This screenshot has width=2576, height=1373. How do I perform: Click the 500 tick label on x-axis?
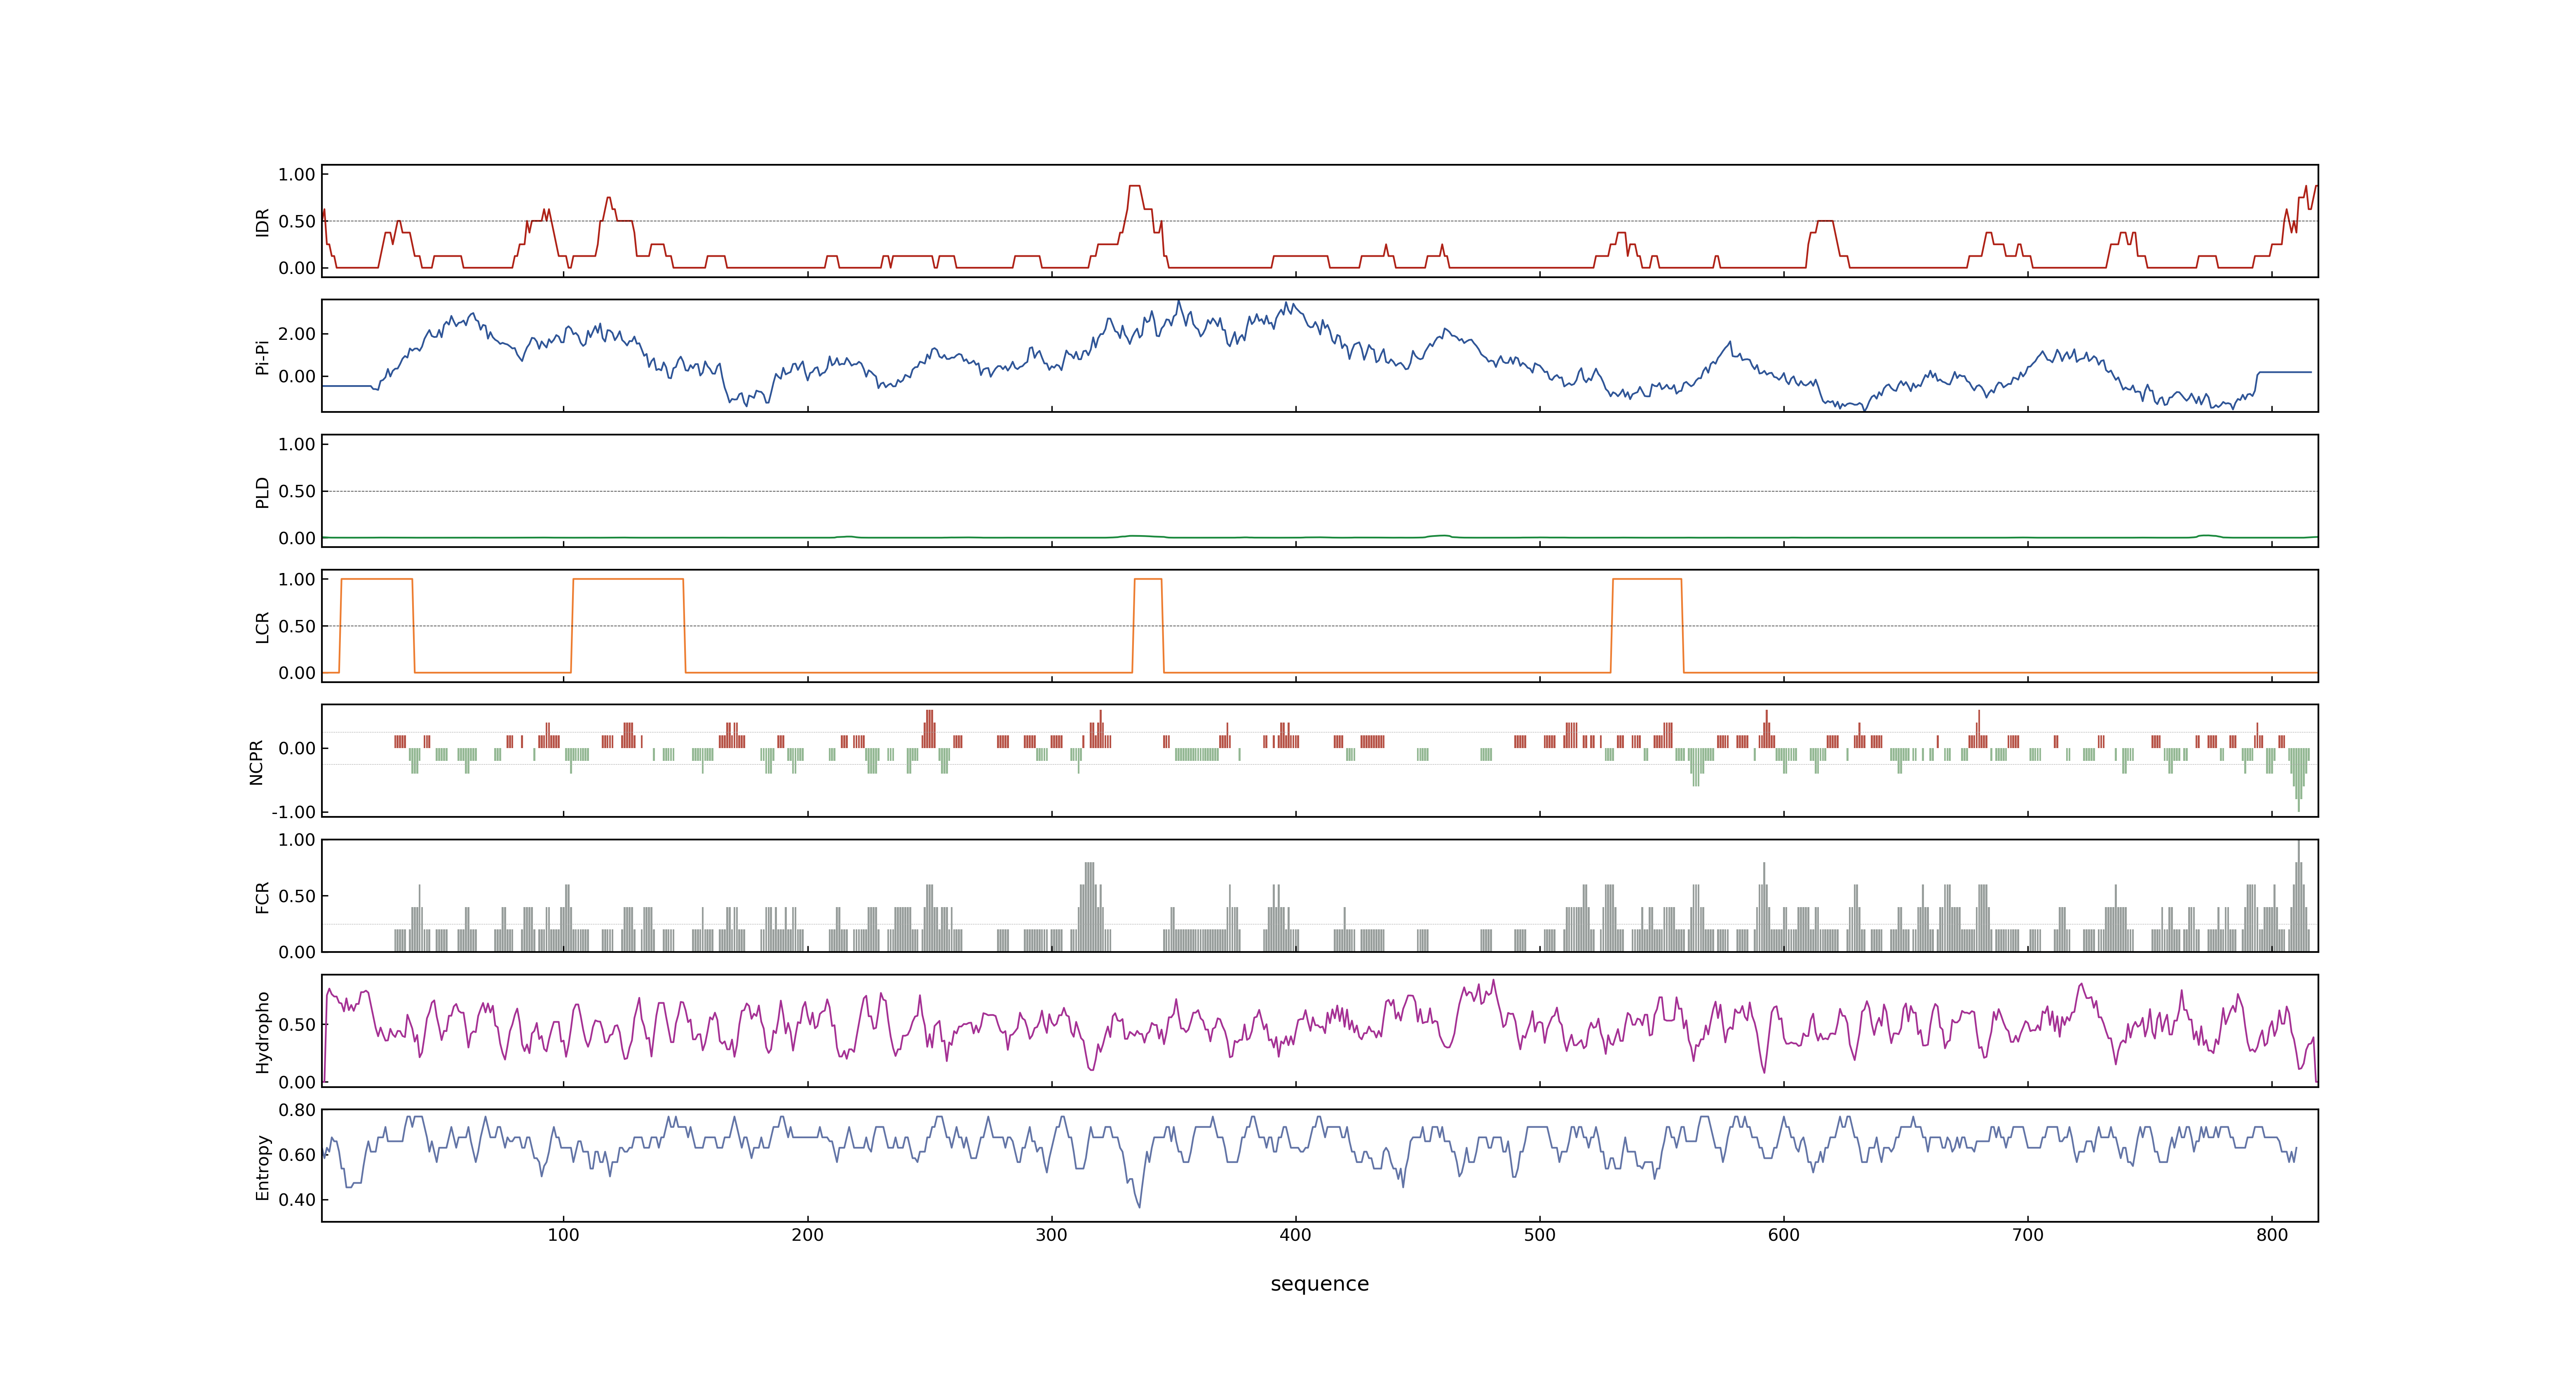click(1539, 1235)
